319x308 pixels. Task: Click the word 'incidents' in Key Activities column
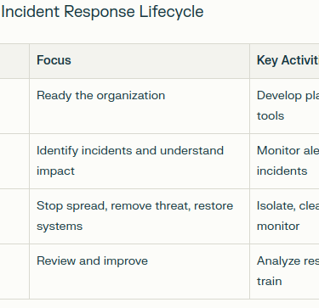(282, 171)
